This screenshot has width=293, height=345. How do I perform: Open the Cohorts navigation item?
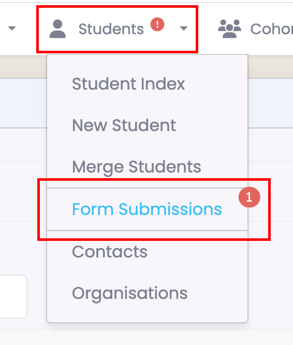[x=255, y=29]
